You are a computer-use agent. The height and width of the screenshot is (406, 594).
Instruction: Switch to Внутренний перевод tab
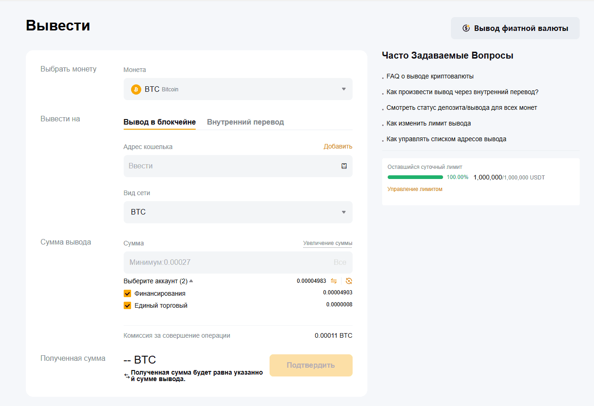coord(246,122)
